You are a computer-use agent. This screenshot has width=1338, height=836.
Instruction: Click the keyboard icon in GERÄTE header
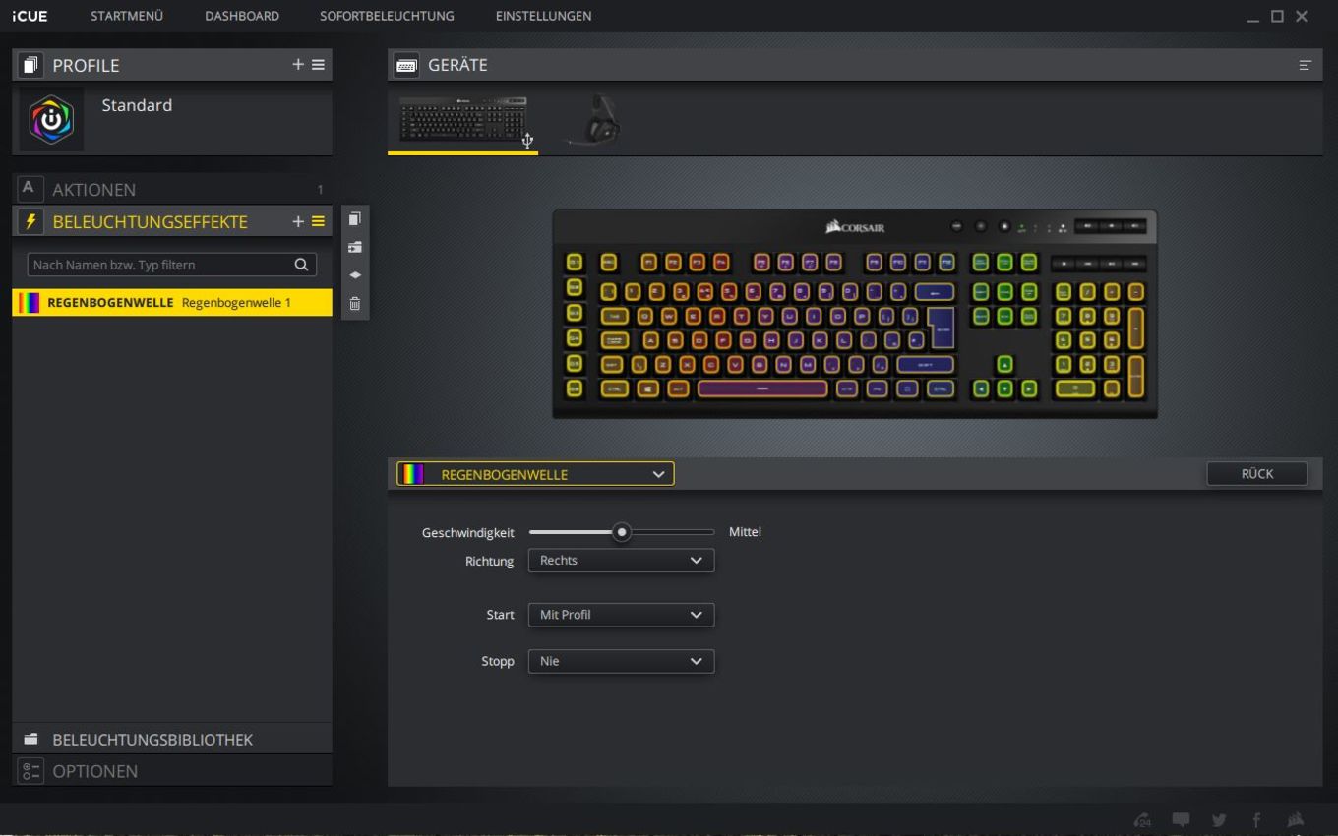(x=406, y=65)
